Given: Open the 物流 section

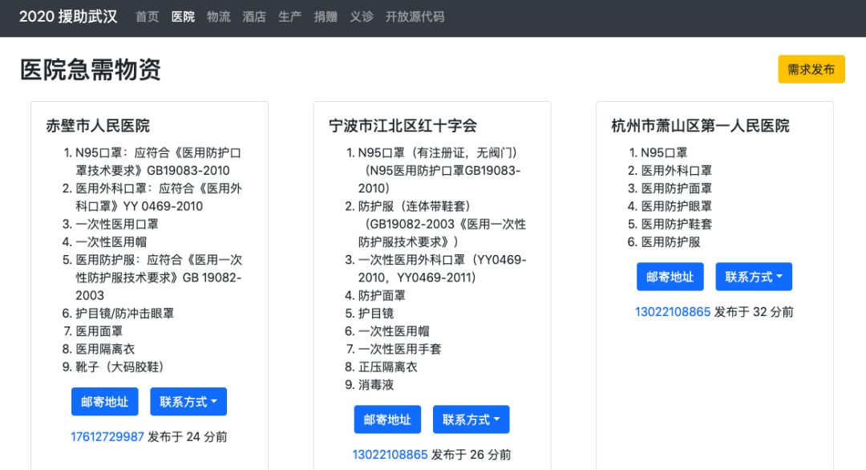Looking at the screenshot, I should [x=217, y=16].
